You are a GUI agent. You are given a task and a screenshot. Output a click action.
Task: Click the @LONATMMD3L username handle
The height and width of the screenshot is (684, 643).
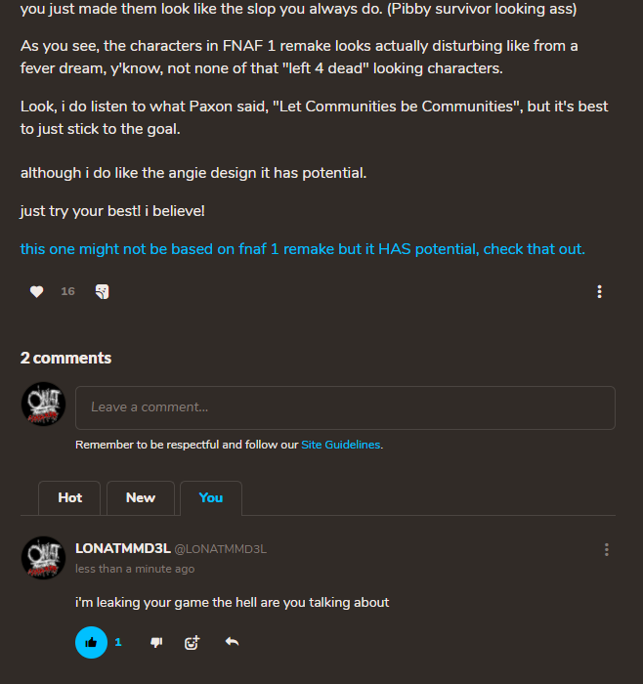pyautogui.click(x=220, y=549)
